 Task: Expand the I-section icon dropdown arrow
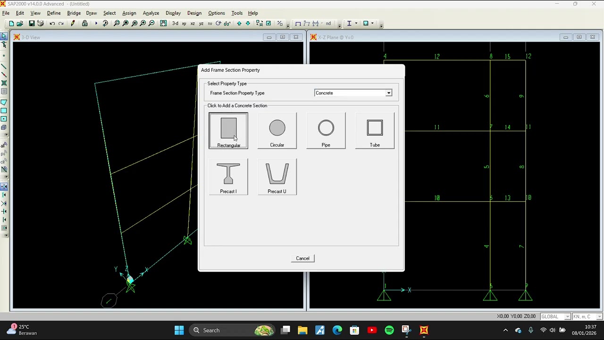click(356, 23)
